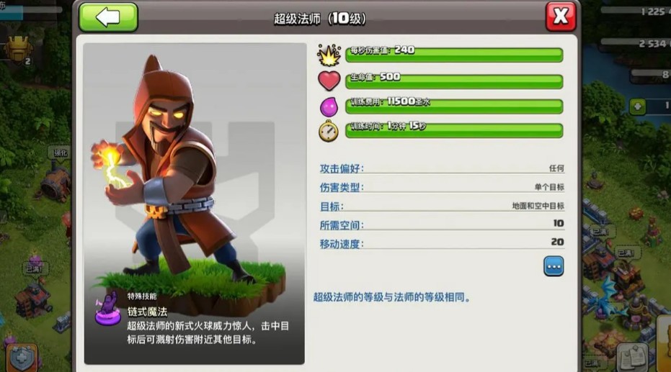Select the movement speed 20 row

click(442, 243)
